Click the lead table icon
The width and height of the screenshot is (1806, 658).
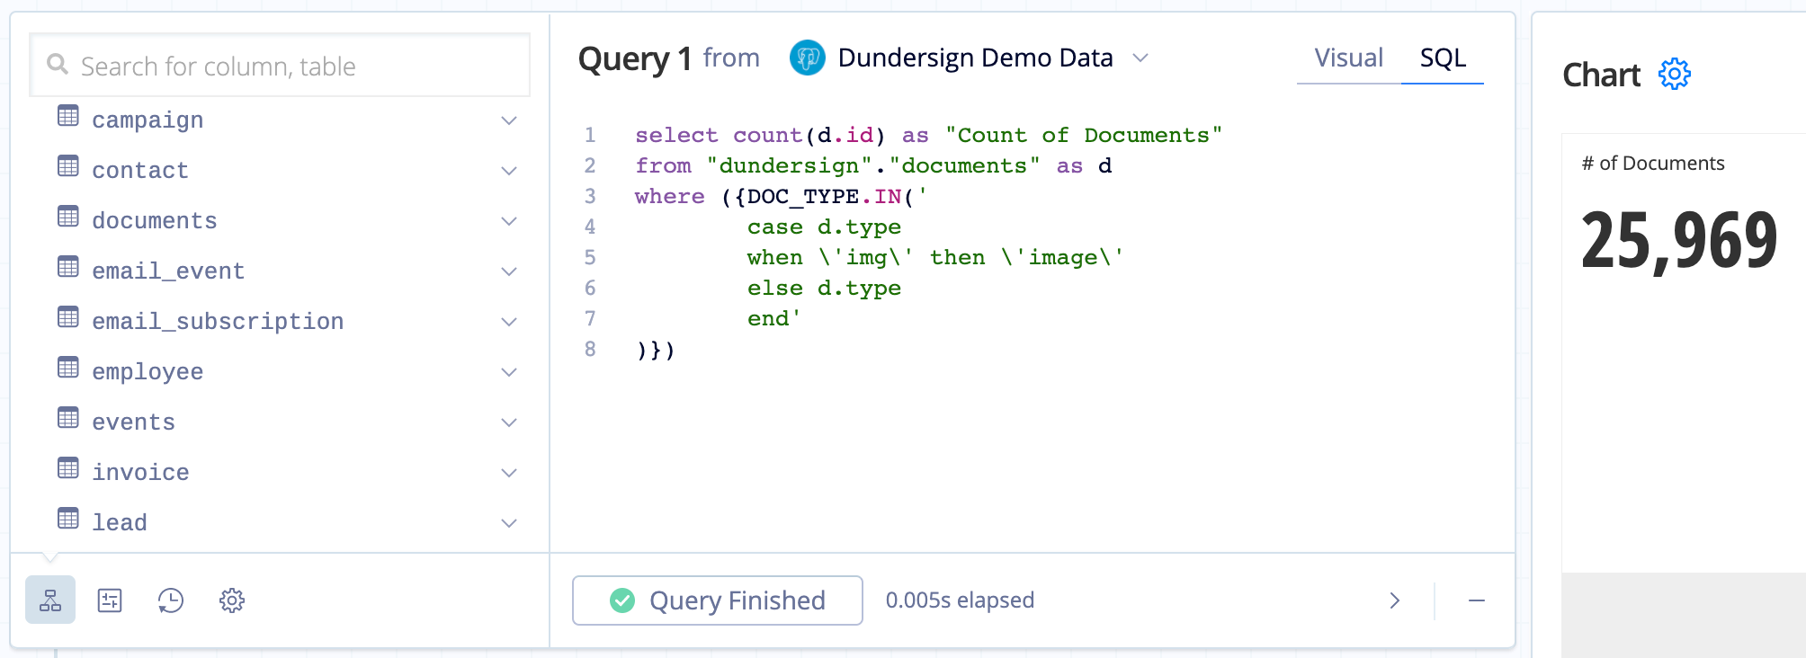[x=68, y=519]
